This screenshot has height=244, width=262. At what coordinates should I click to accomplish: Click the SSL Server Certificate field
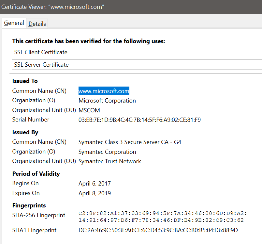(x=137, y=65)
